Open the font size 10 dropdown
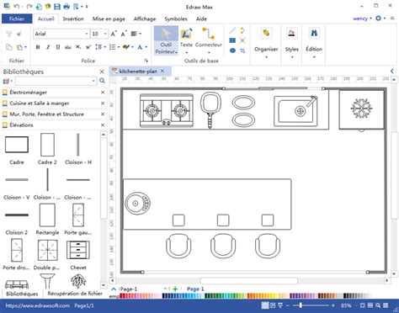This screenshot has width=399, height=313. 105,34
